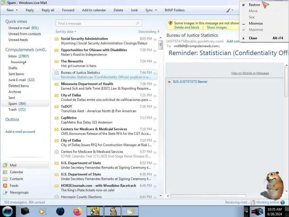The height and width of the screenshot is (217, 289).
Task: Open the Junk E-mail folder
Action: 21,80
